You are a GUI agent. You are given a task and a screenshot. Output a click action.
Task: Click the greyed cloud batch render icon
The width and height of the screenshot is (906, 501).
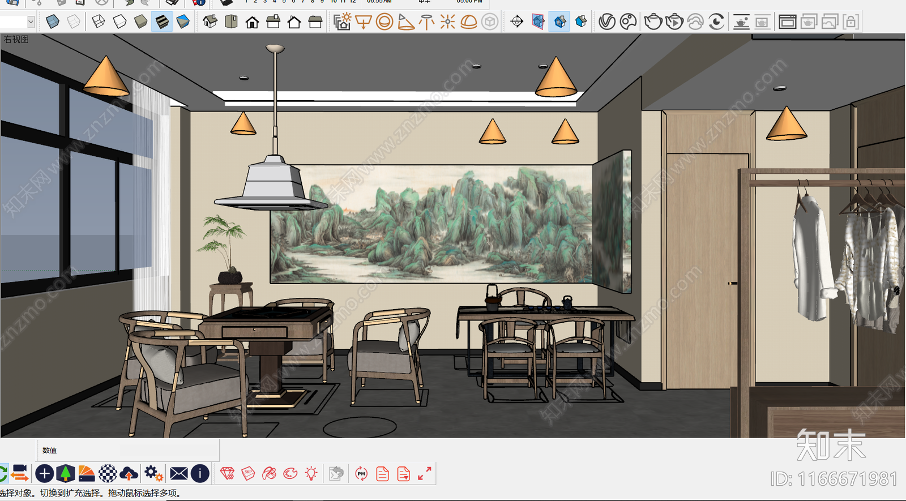coord(830,22)
